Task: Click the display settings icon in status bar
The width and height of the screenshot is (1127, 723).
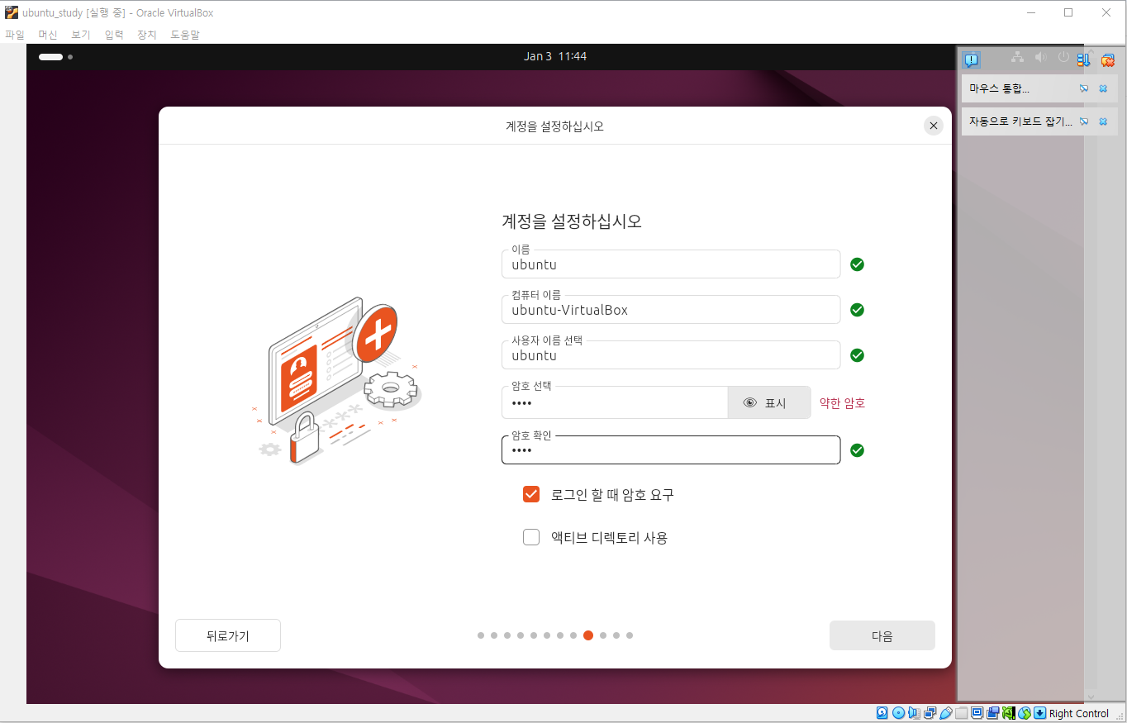Action: (x=977, y=713)
